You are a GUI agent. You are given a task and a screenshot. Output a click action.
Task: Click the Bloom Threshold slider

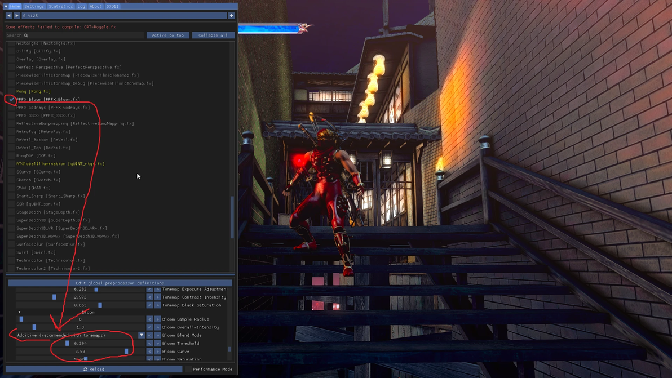80,343
